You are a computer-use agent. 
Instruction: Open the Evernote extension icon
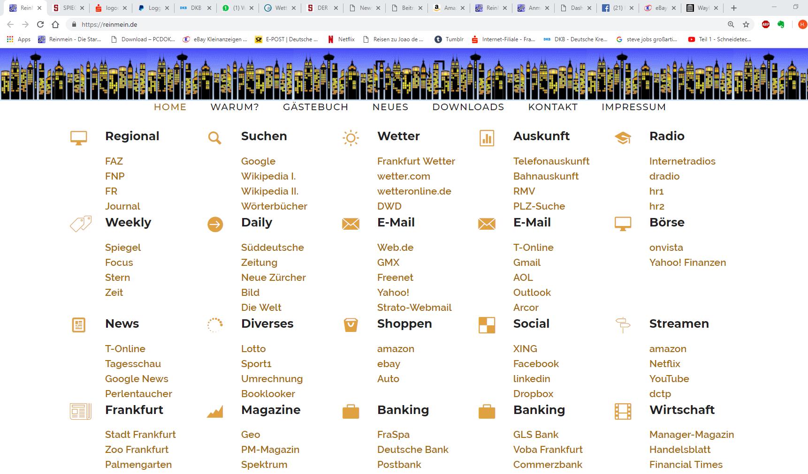click(781, 24)
